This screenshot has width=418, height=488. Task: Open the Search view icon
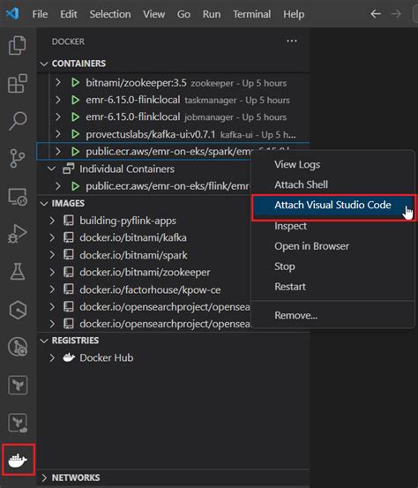click(x=18, y=120)
